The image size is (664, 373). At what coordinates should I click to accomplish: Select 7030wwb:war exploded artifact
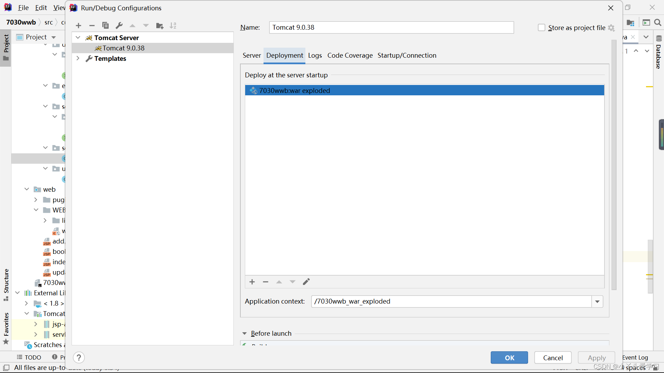[x=425, y=90]
